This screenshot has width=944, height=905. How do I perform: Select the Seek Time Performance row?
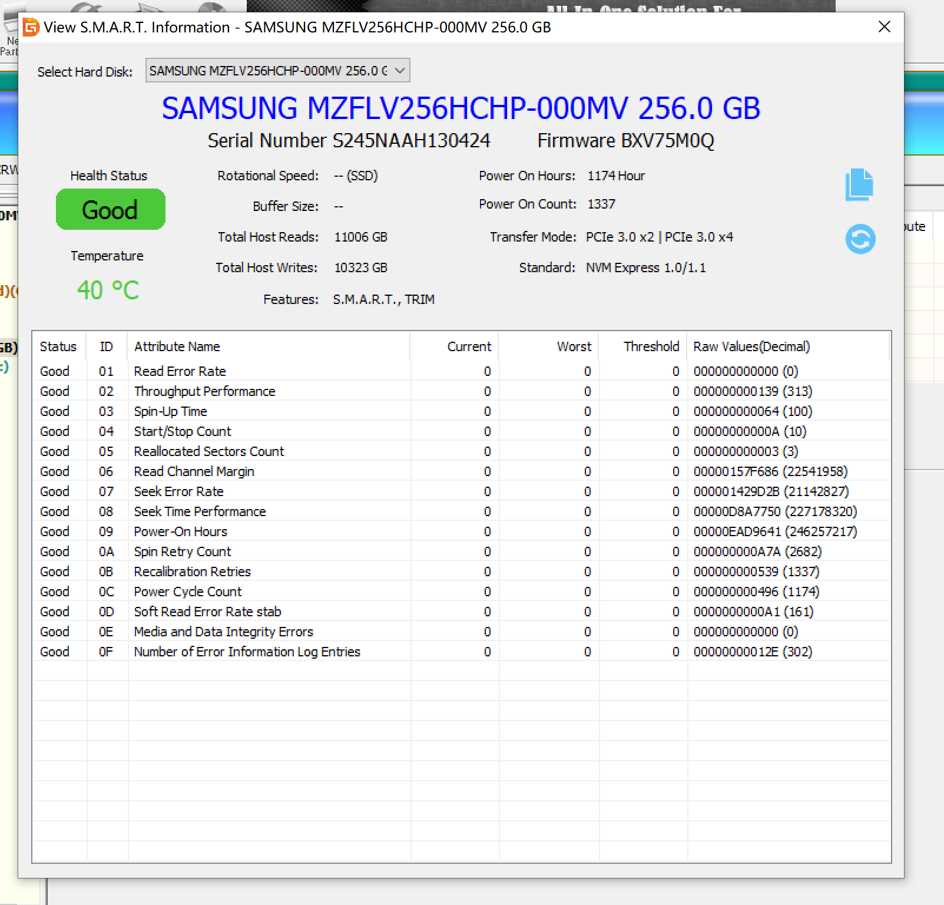462,511
